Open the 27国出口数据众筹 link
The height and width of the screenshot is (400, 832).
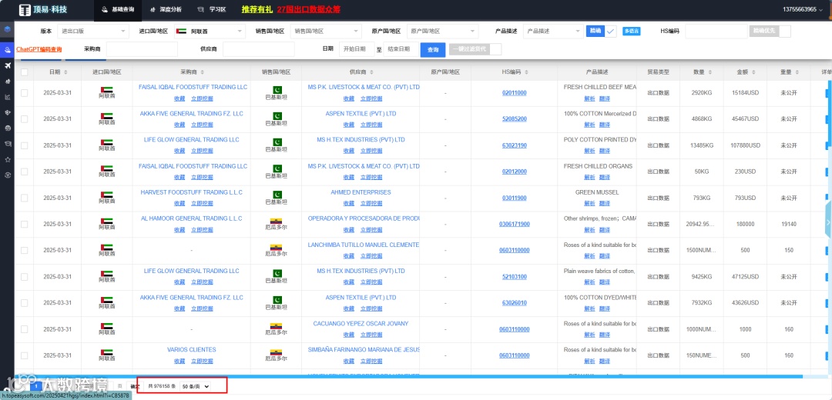coord(308,9)
